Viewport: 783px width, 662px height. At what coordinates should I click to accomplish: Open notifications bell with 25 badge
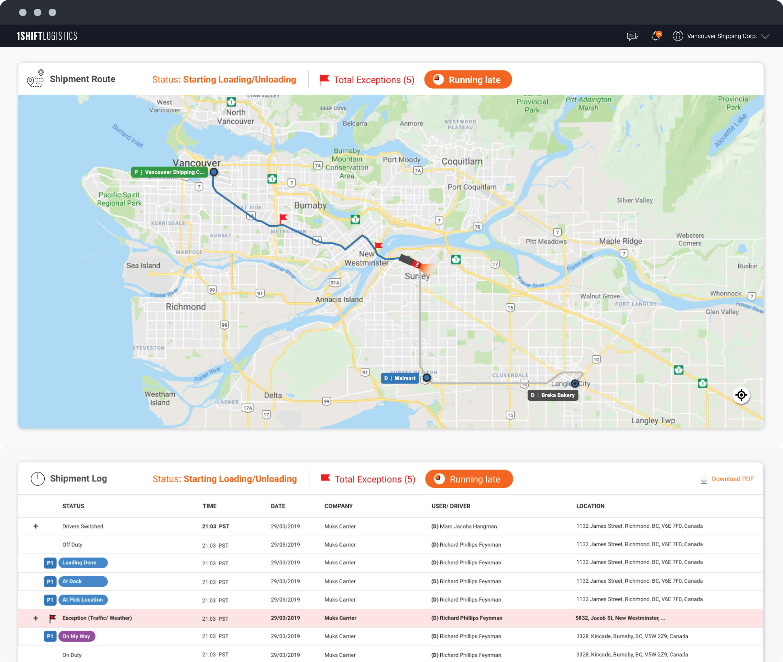[x=656, y=36]
